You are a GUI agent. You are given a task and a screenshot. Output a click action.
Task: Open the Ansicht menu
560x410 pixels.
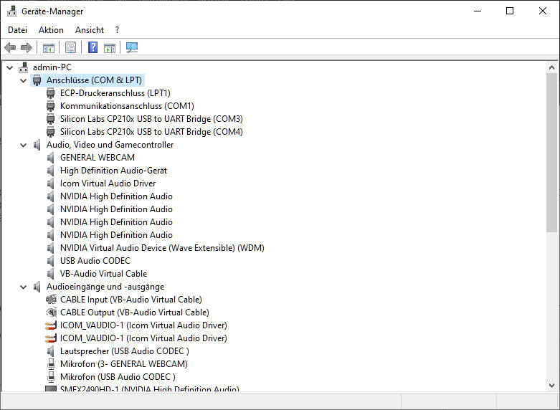pos(90,30)
